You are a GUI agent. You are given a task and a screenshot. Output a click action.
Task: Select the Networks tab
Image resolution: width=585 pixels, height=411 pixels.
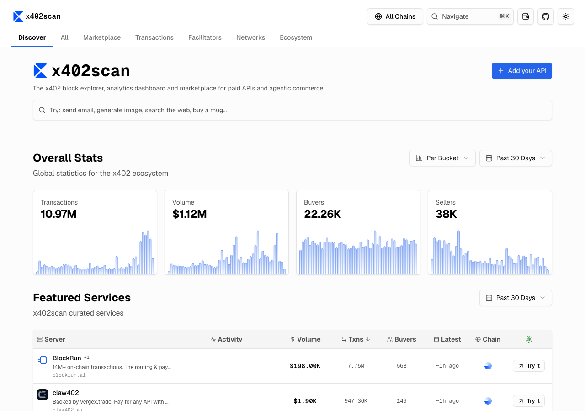click(250, 37)
